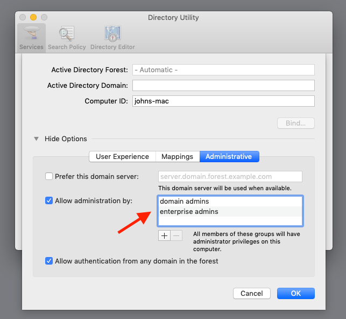The image size is (346, 319).
Task: Switch to the User Experience tab
Action: 123,156
